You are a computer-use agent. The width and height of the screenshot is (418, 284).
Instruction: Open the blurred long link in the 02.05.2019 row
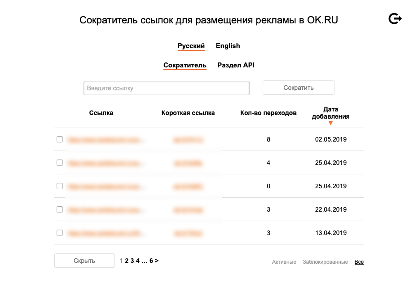click(x=106, y=140)
